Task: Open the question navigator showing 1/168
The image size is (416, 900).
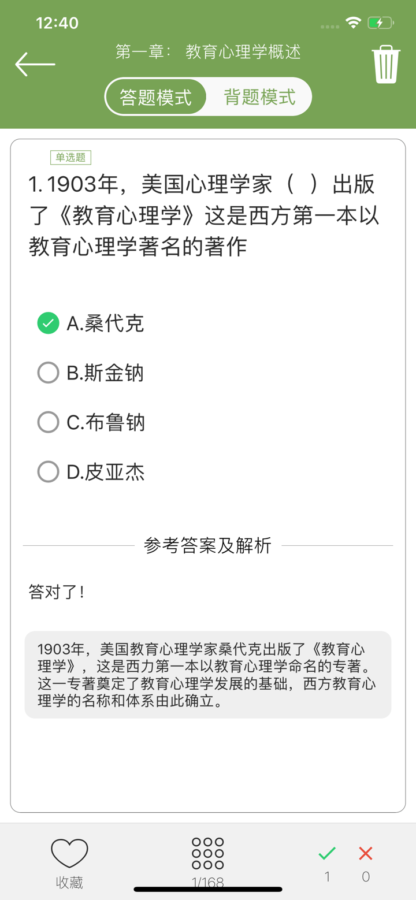Action: 207,881
